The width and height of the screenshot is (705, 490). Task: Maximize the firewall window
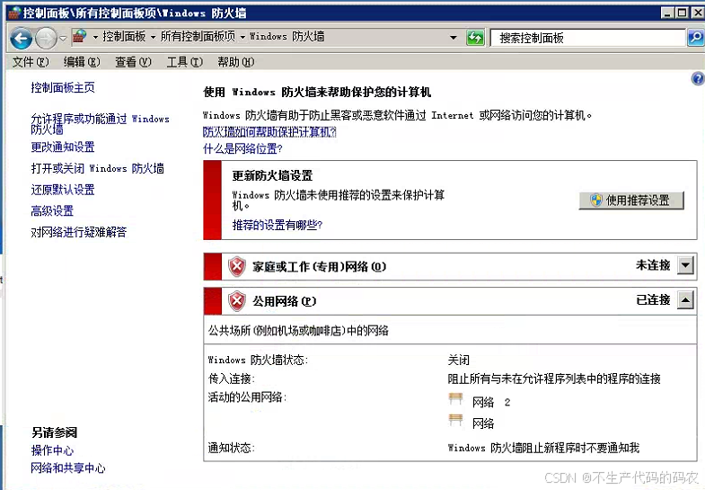click(682, 13)
